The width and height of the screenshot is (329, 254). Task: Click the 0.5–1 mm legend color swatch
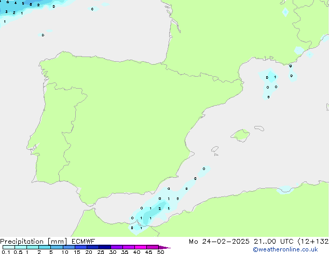coord(21,247)
